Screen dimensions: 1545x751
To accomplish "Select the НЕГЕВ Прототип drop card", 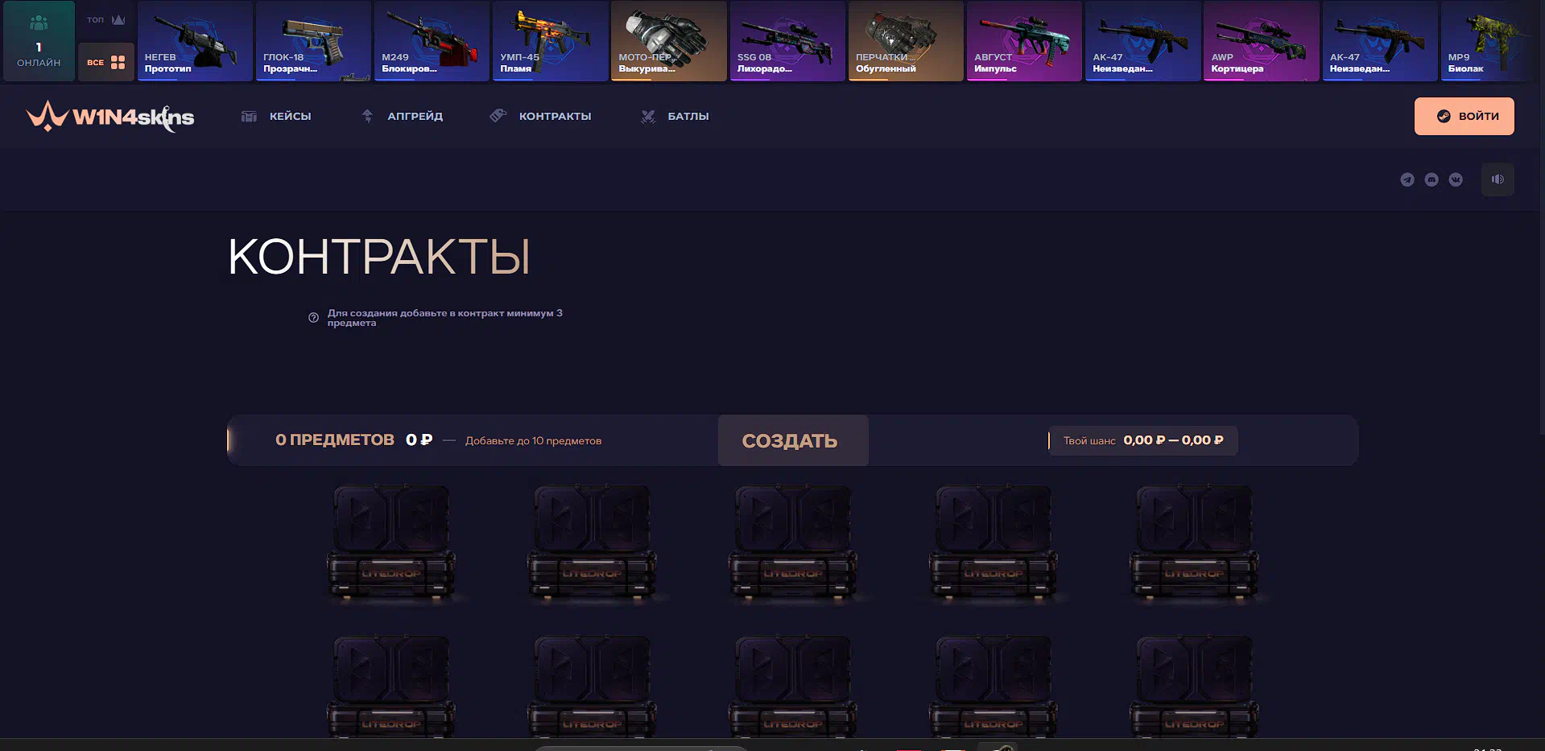I will coord(195,41).
